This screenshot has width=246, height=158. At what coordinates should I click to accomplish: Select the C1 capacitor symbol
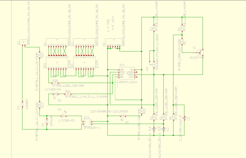pyautogui.click(x=185, y=118)
